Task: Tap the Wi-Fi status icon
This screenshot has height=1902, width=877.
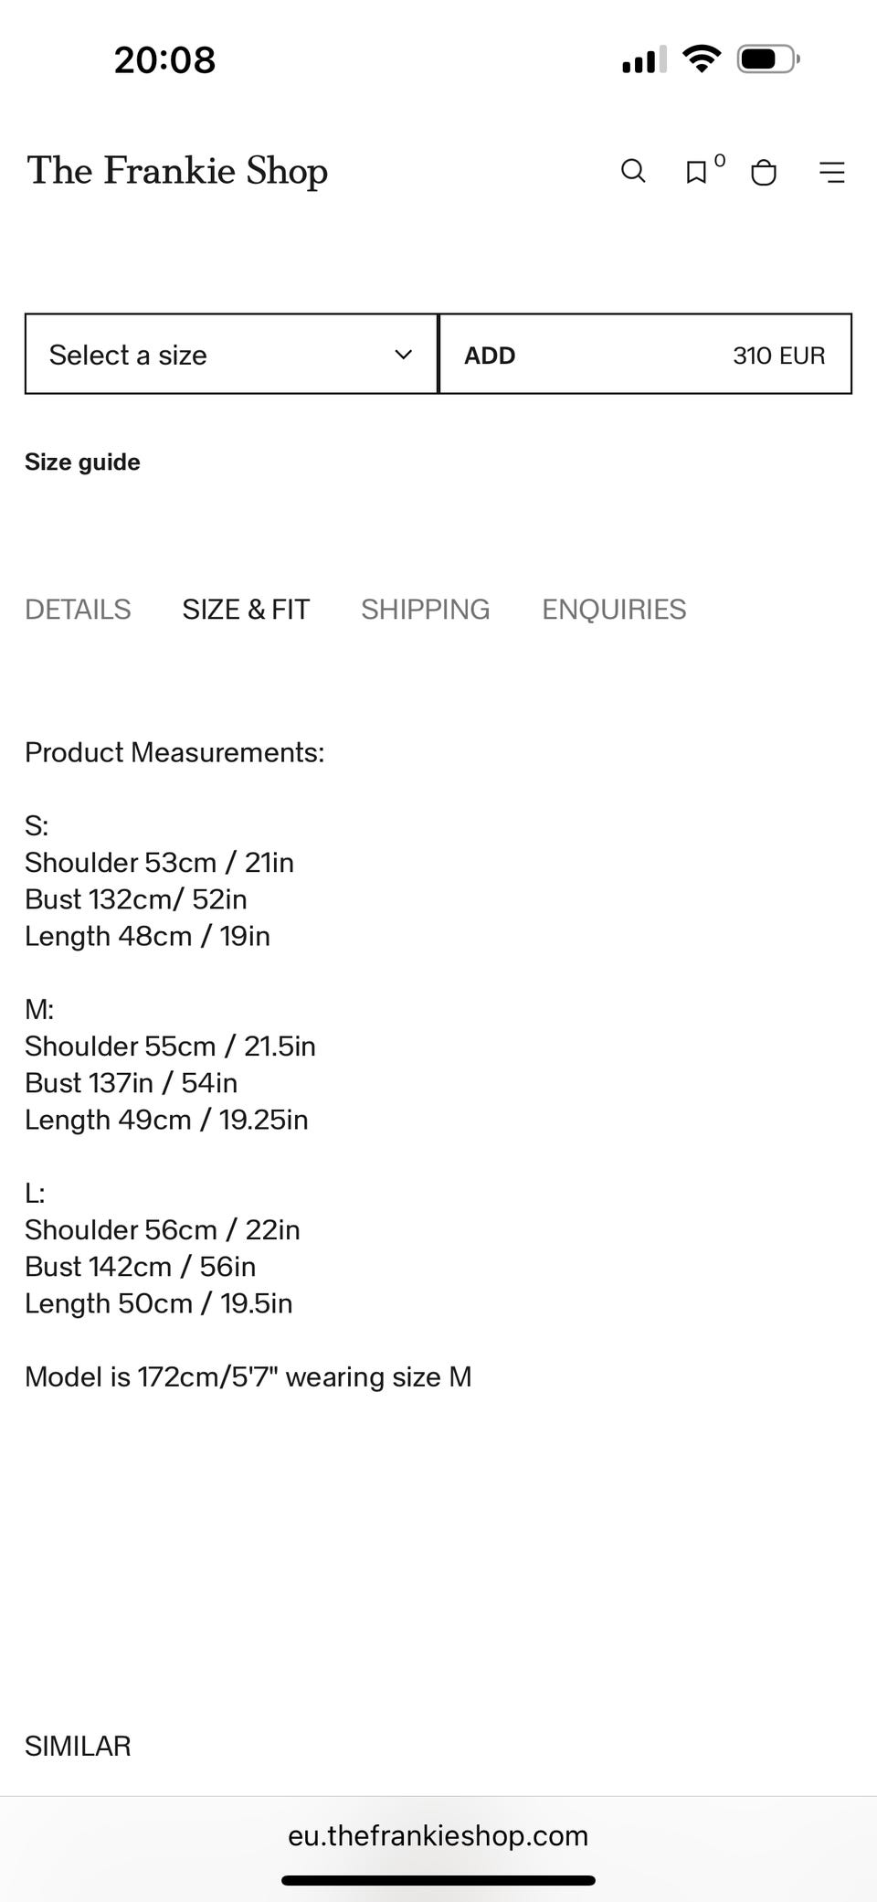Action: click(x=702, y=59)
